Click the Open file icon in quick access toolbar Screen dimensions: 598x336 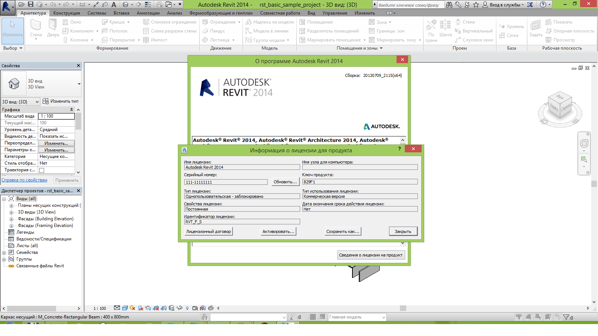pos(22,4)
